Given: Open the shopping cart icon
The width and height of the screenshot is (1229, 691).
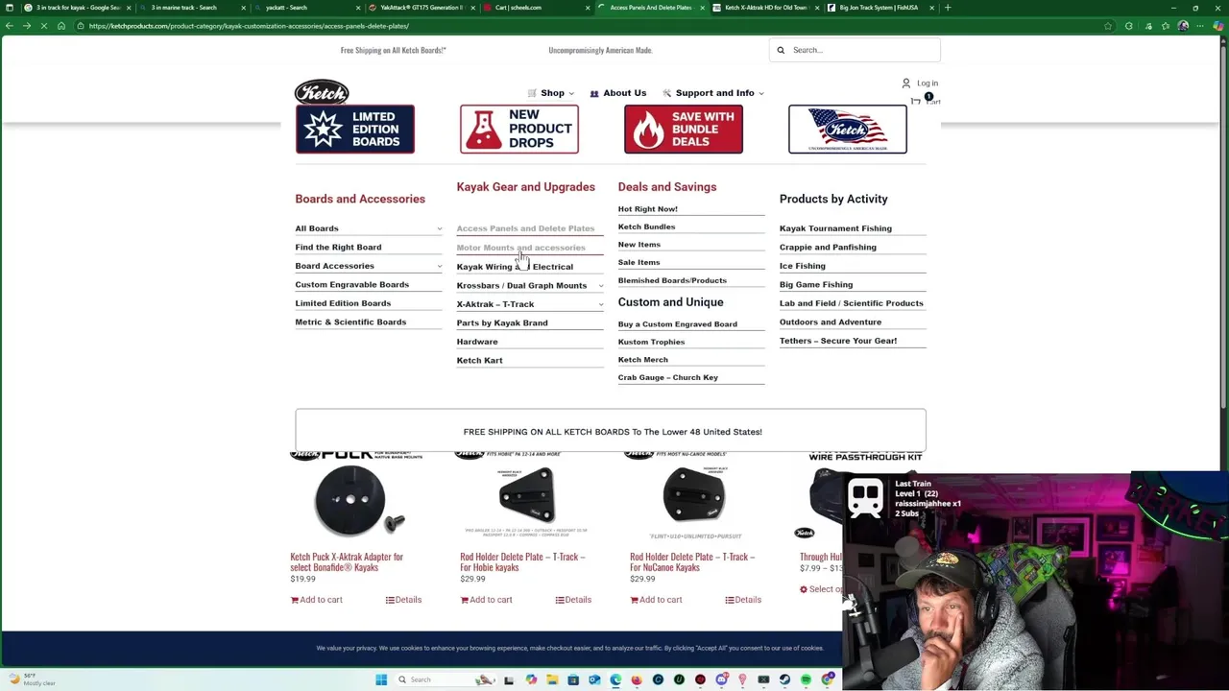Looking at the screenshot, I should pos(917,101).
